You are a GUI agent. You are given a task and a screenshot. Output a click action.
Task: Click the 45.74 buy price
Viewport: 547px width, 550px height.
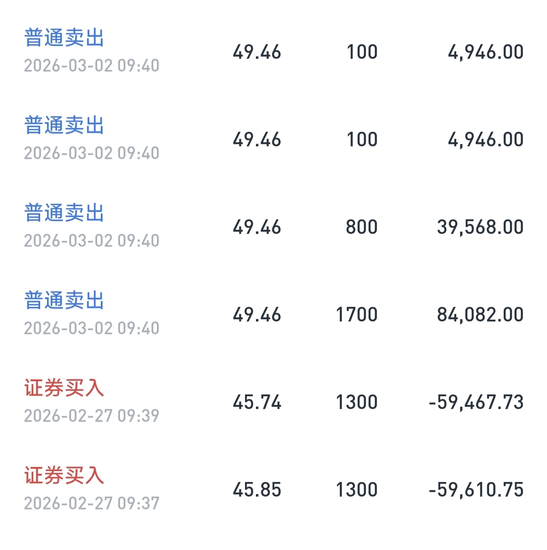pos(257,402)
